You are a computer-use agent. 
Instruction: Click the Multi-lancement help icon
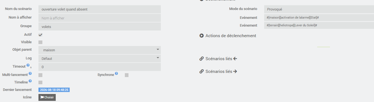click(30, 74)
